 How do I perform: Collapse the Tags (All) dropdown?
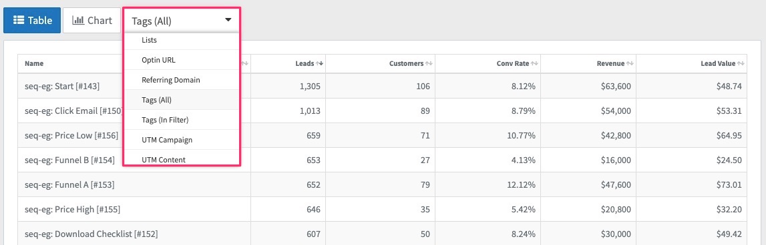click(181, 21)
